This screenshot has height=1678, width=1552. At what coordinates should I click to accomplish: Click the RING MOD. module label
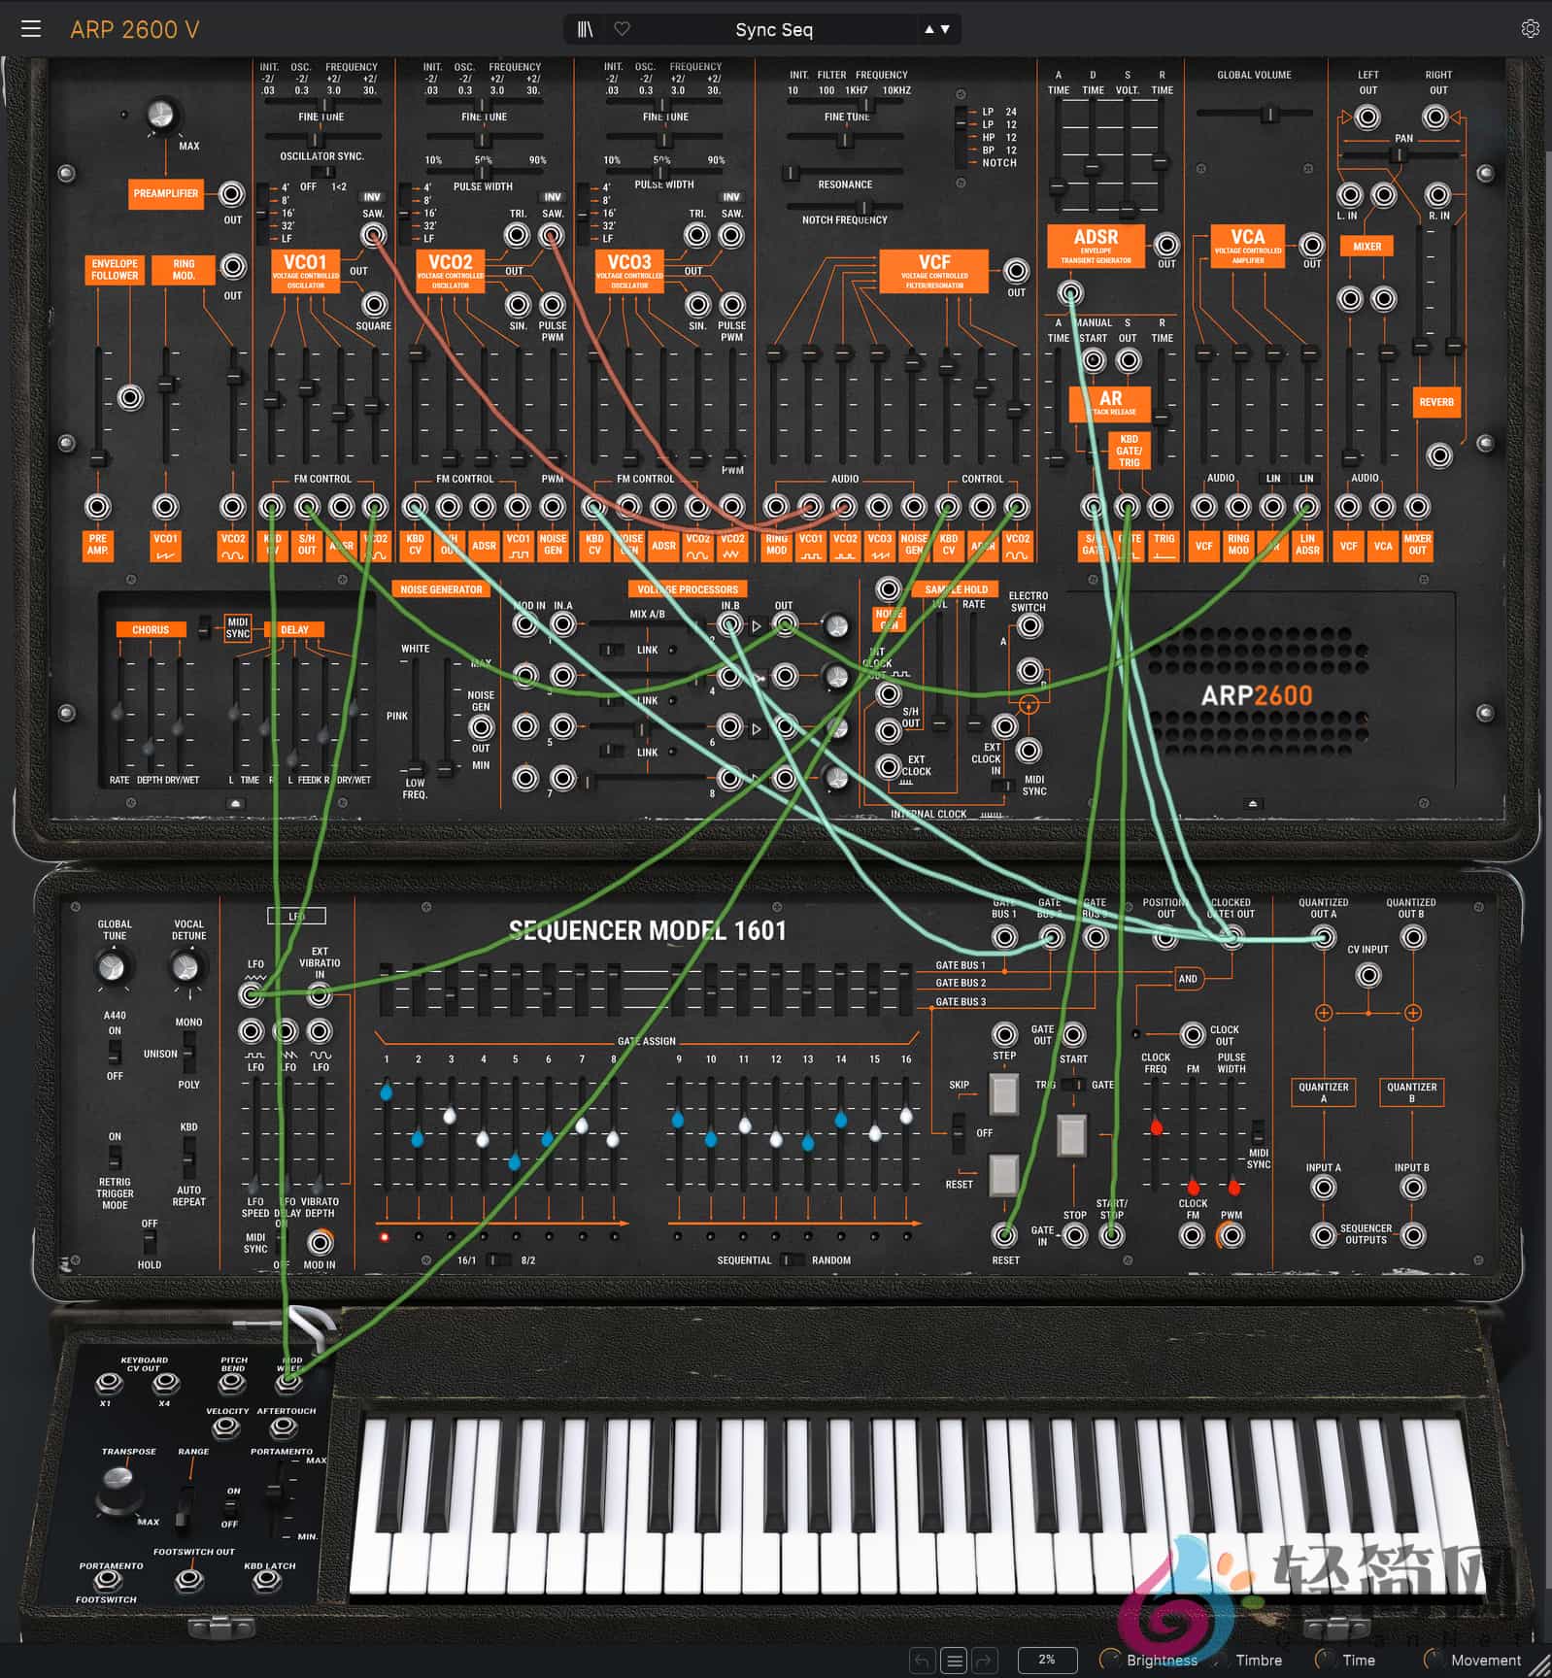184,270
